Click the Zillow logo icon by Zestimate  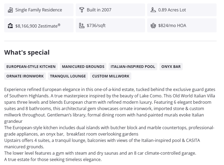coord(10,26)
